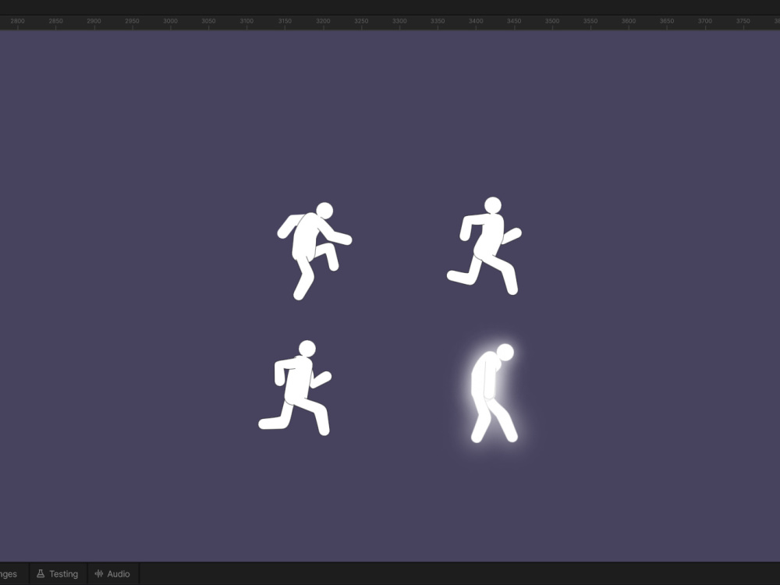The width and height of the screenshot is (780, 585).
Task: Open the Testing tab
Action: pos(58,573)
